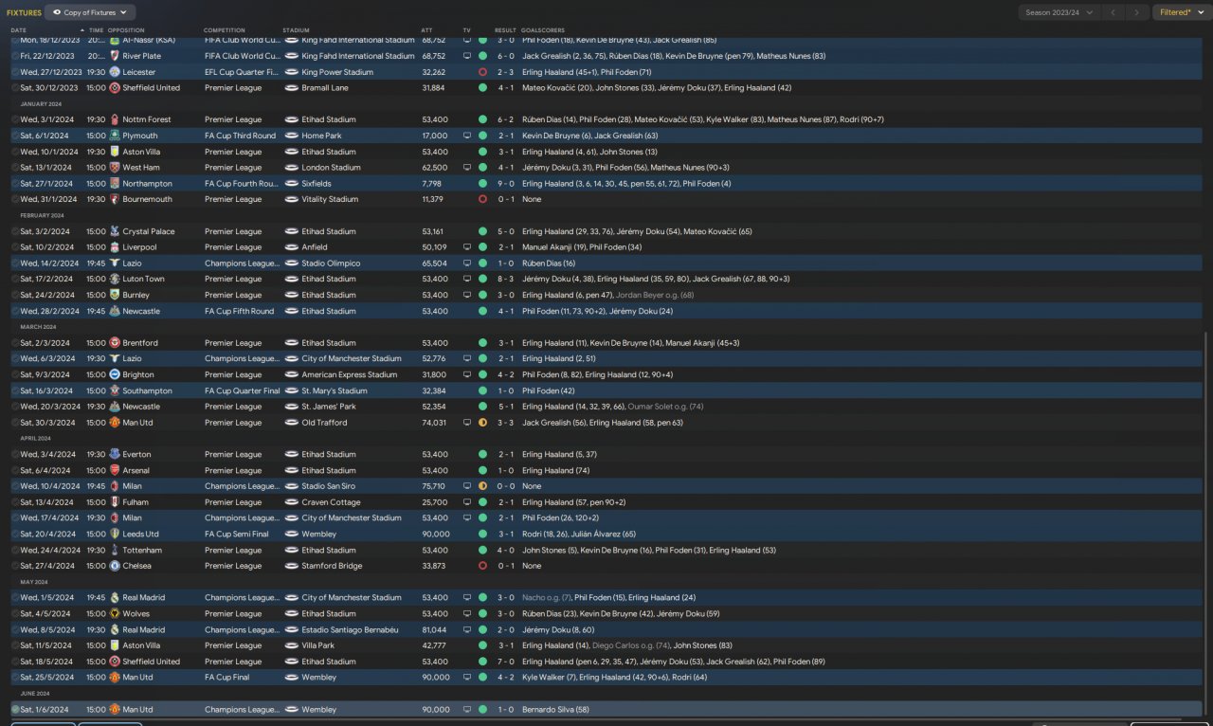Go to the previous season with the left arrow
The width and height of the screenshot is (1213, 726).
coord(1114,12)
